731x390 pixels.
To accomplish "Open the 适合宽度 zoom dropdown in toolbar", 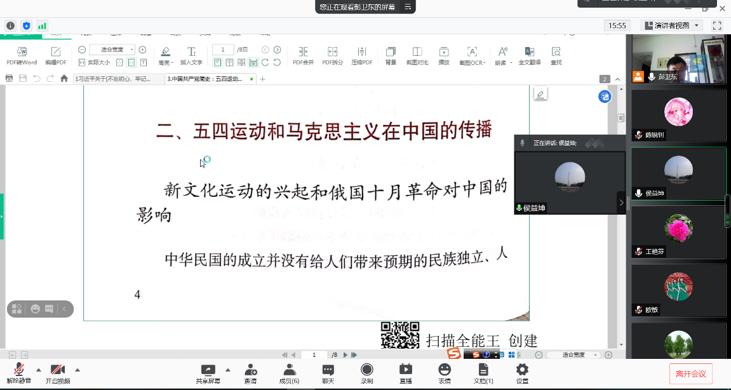I will click(112, 50).
